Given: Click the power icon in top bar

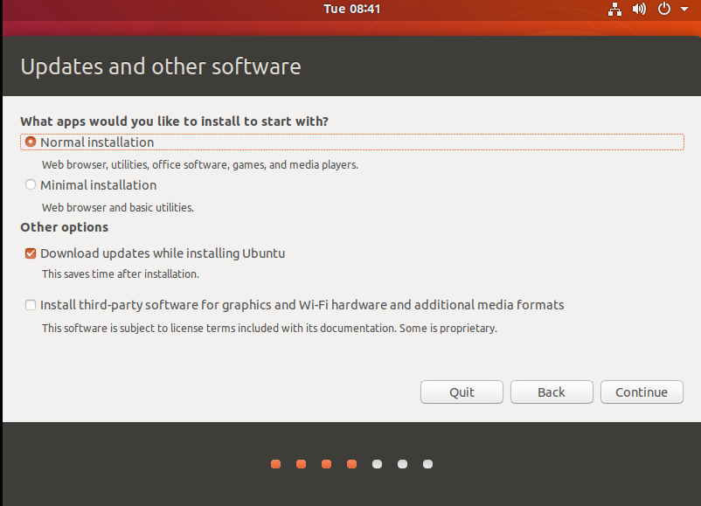Looking at the screenshot, I should pyautogui.click(x=664, y=10).
